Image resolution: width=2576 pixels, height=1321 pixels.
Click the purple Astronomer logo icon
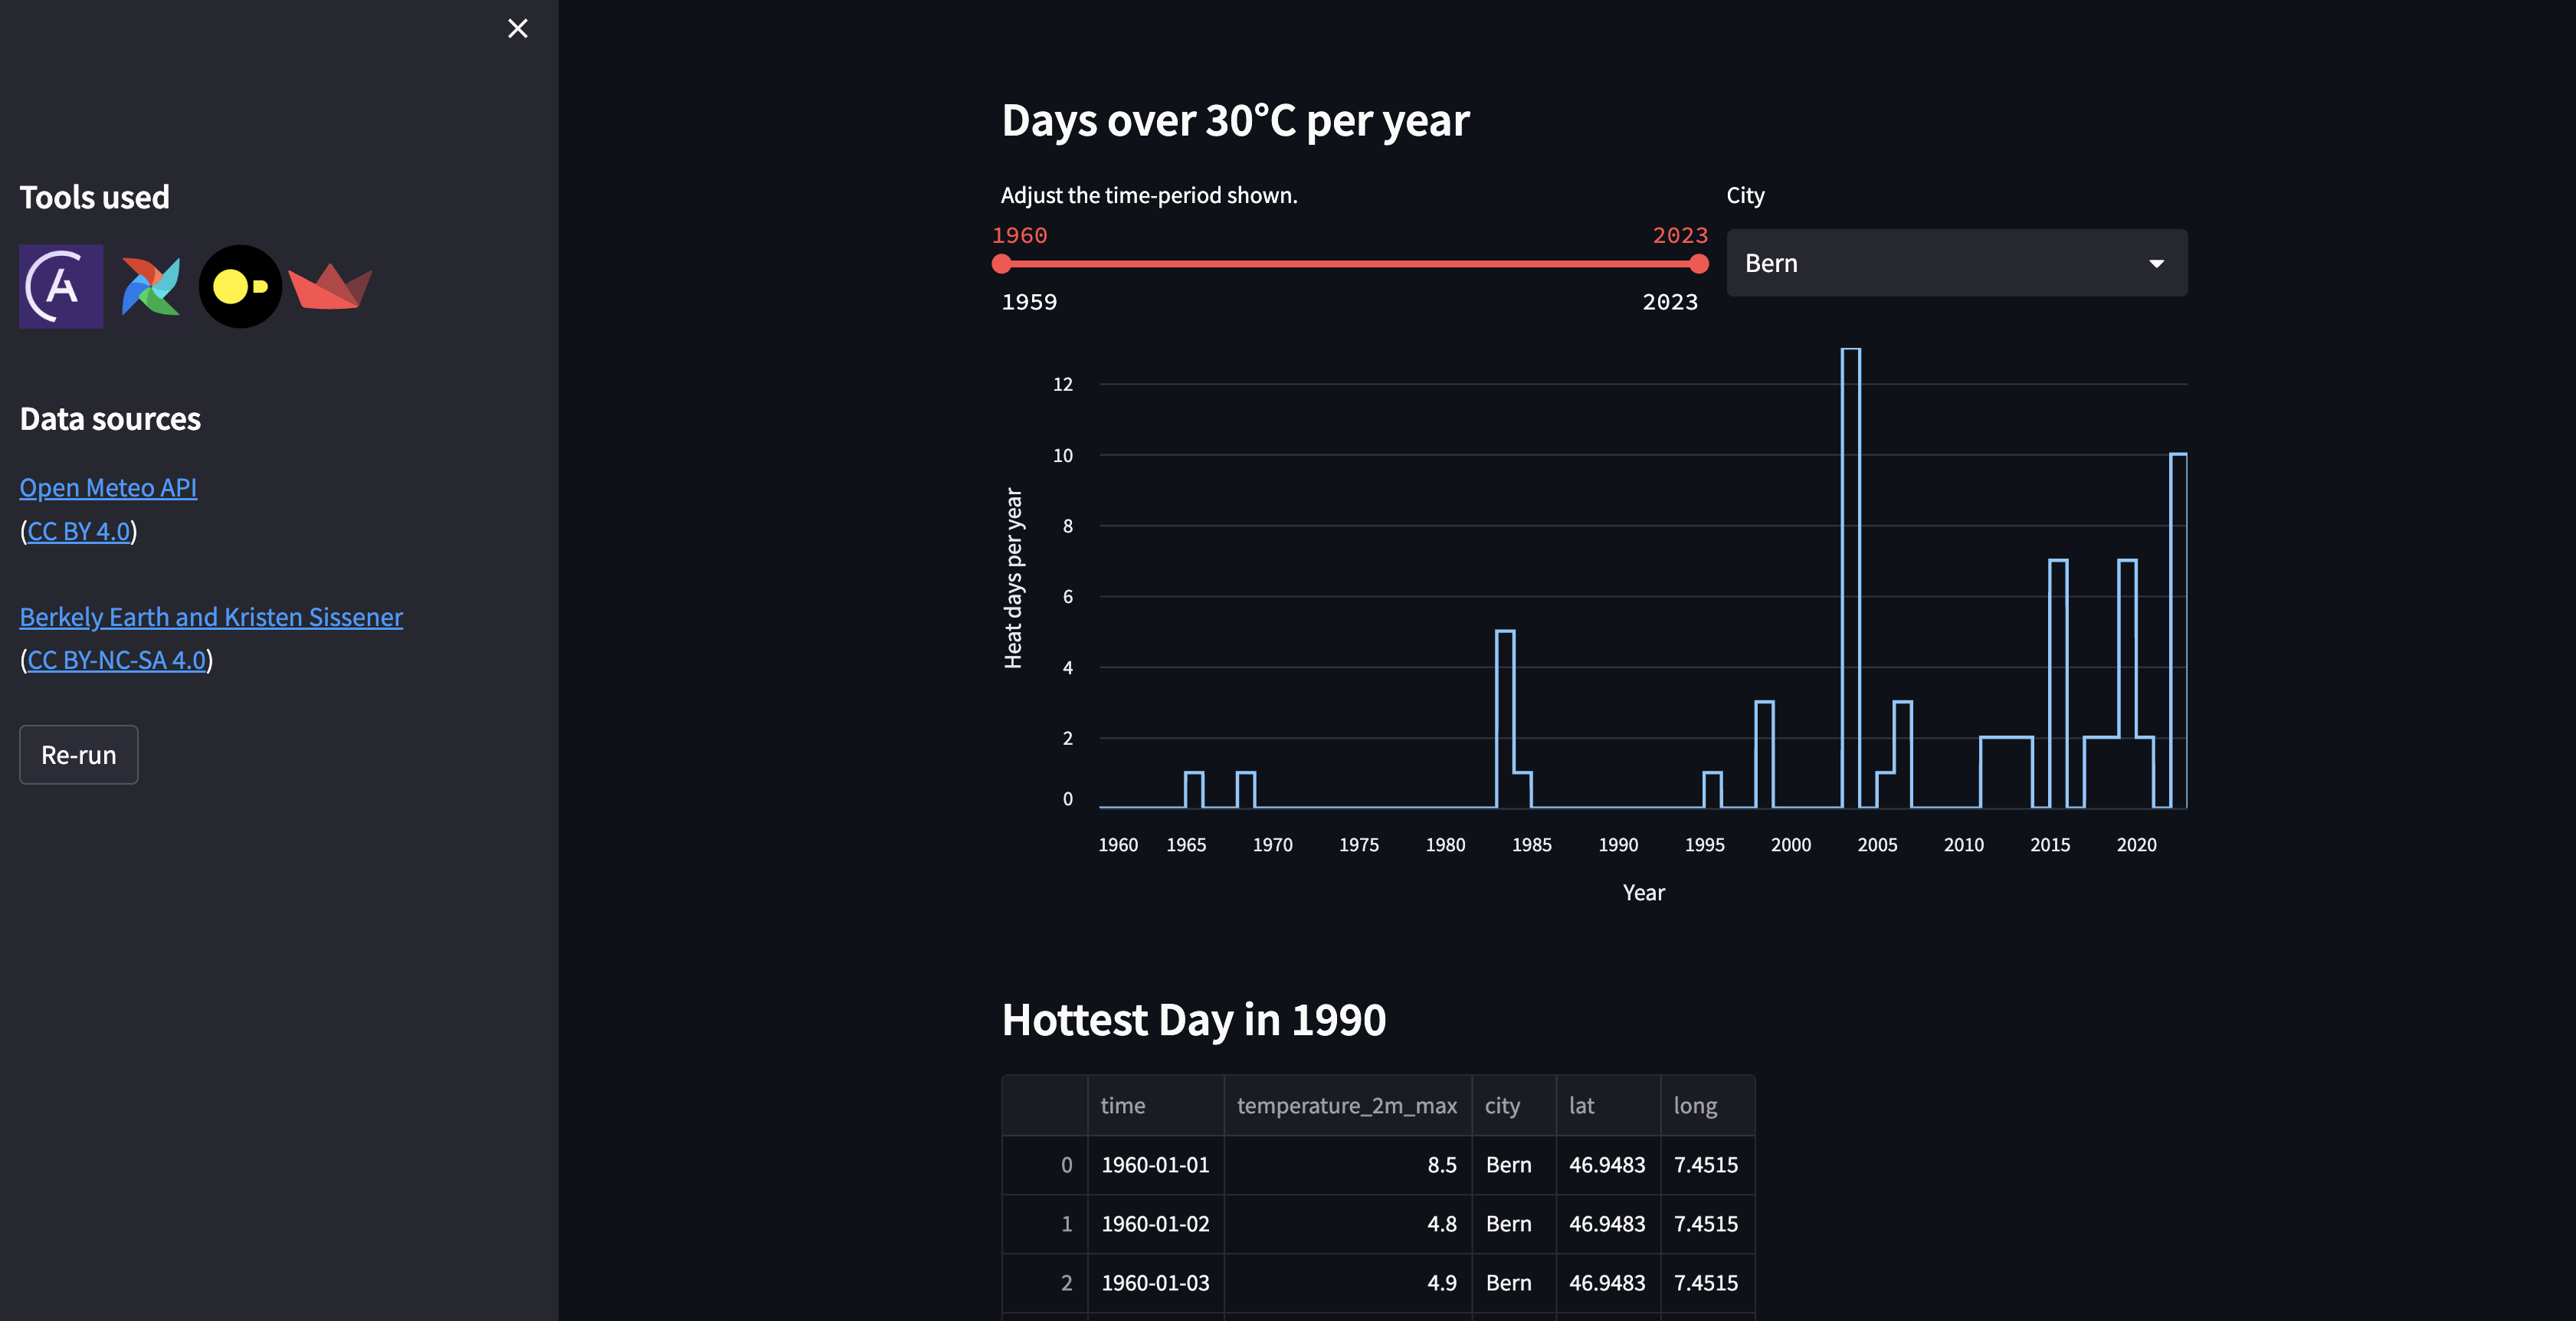(x=61, y=287)
